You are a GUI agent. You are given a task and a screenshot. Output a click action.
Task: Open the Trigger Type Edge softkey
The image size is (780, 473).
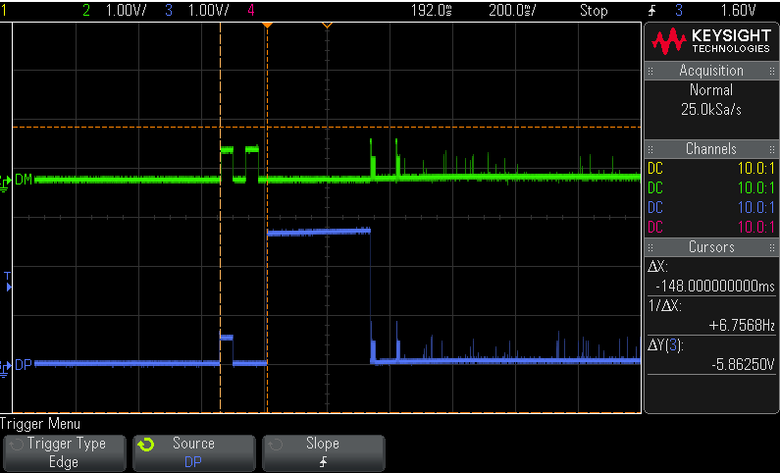(x=65, y=453)
